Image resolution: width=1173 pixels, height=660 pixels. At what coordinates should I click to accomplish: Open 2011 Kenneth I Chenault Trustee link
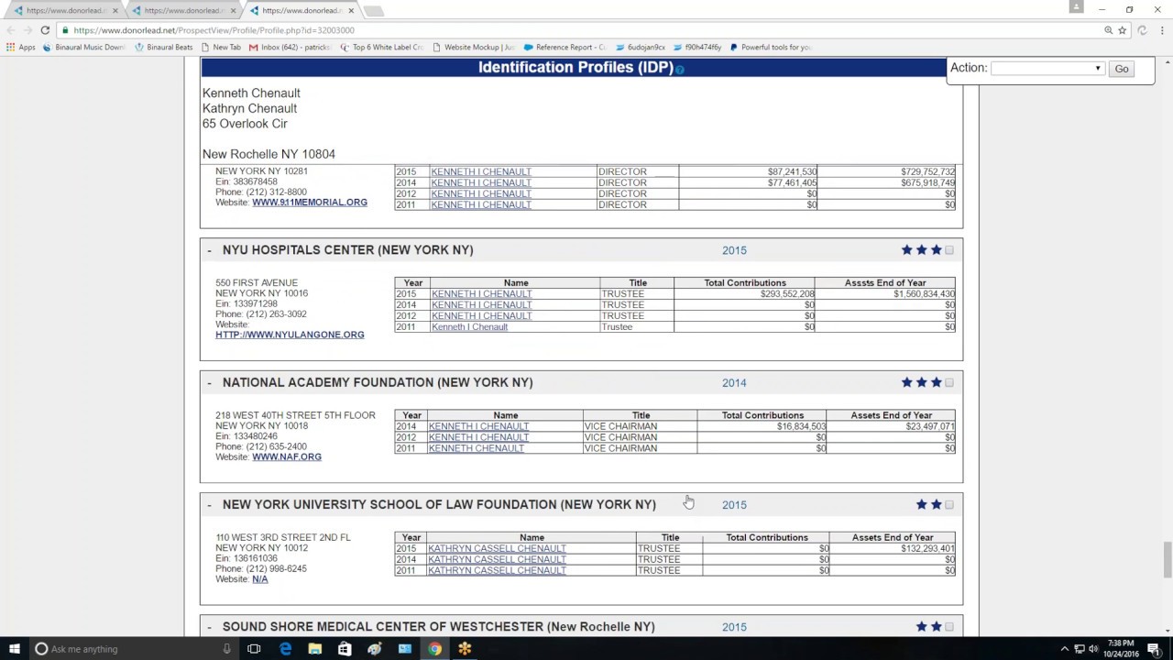point(469,327)
